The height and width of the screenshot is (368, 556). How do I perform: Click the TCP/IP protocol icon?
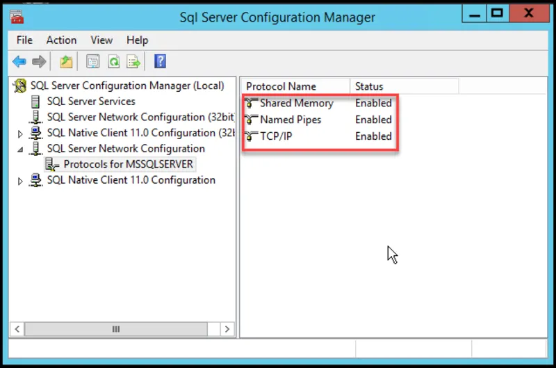coord(251,136)
